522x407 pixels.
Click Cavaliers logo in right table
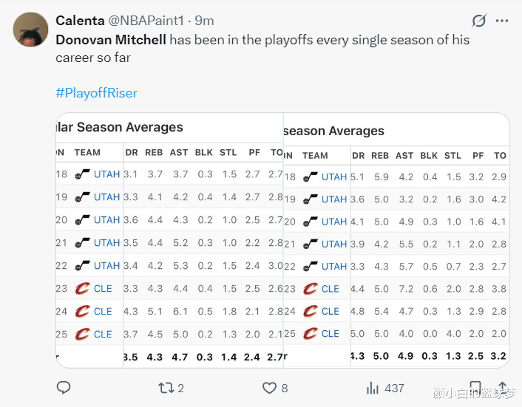[310, 289]
